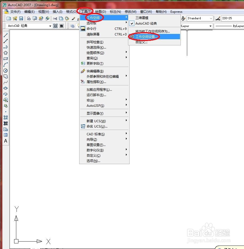
Task: Open the ByLayer color dropdown arrow
Action: click(210, 26)
